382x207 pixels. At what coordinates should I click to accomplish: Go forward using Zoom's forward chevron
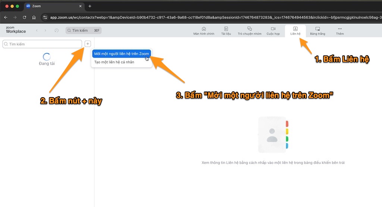[x=45, y=31]
